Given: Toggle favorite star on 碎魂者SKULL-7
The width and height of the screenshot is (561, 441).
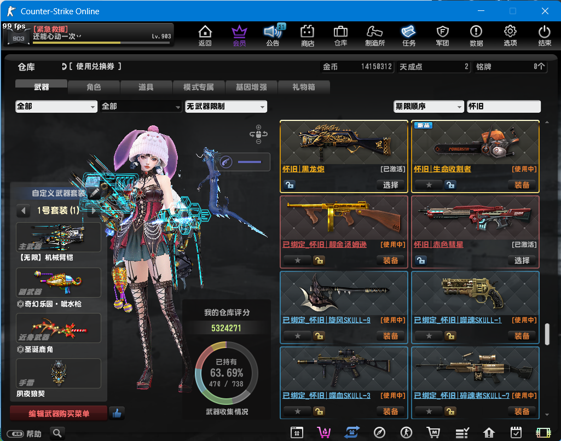Looking at the screenshot, I should click(x=429, y=411).
